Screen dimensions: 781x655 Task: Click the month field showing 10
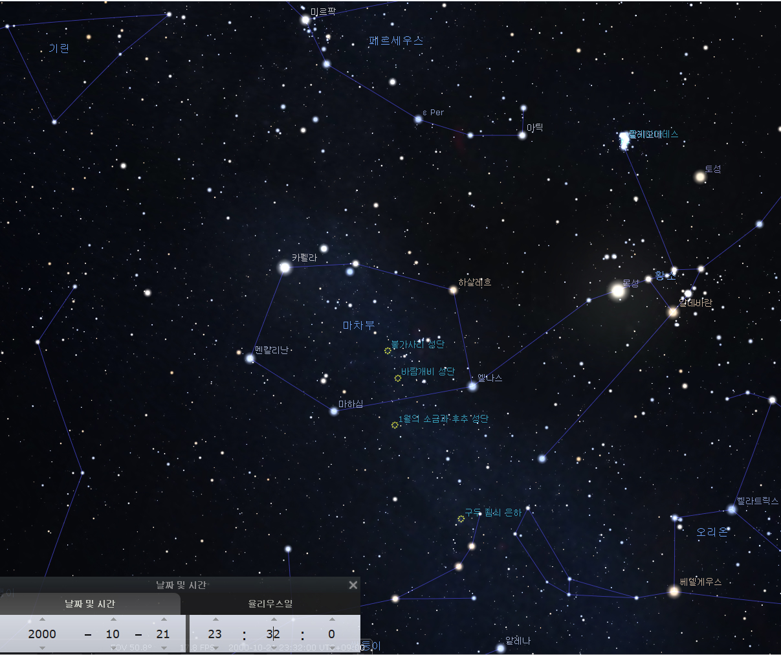click(113, 634)
